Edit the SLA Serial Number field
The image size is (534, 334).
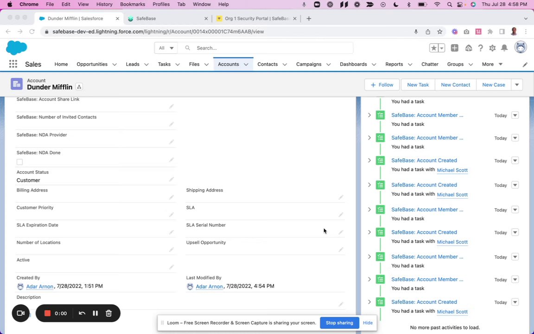point(341,232)
